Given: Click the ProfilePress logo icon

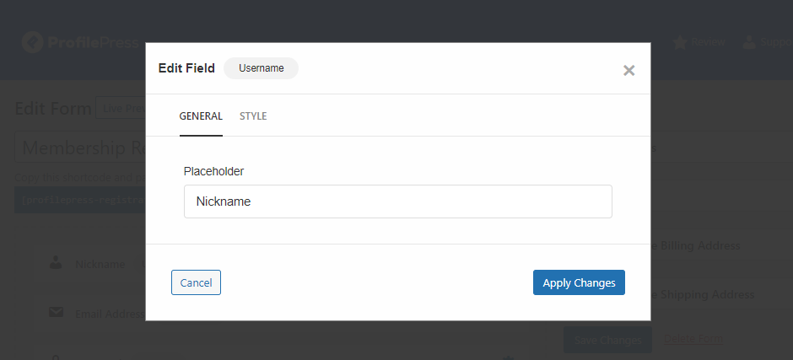Looking at the screenshot, I should pos(32,41).
